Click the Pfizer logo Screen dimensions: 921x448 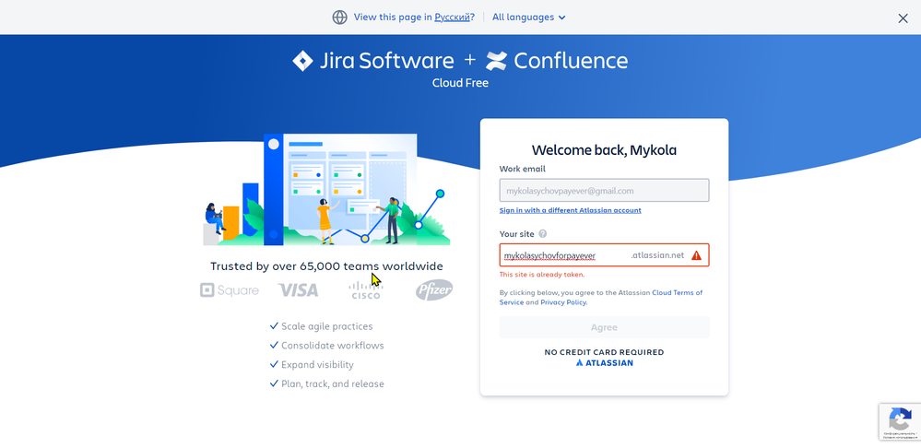(434, 290)
